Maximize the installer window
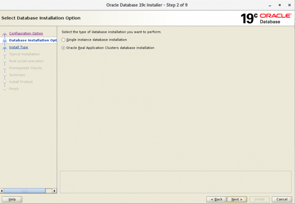295x204 pixels. pos(279,5)
